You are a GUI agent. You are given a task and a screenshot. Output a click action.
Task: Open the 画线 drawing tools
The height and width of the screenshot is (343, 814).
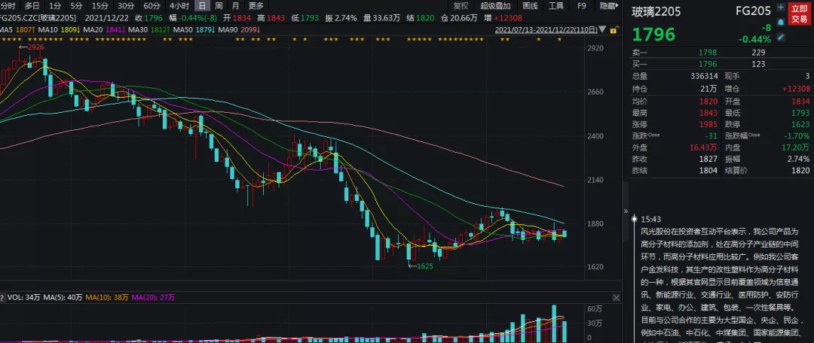click(530, 5)
